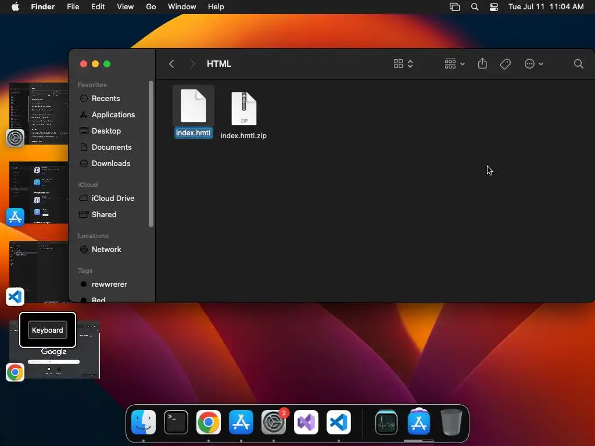The image size is (595, 446).
Task: Click the System Settings gear icon on stage strip
Action: tap(15, 138)
